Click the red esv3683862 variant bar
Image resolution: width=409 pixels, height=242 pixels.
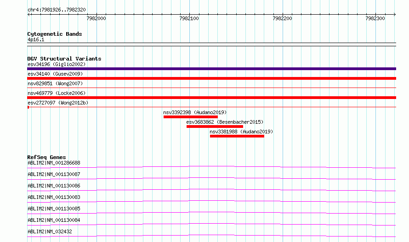[x=215, y=126]
